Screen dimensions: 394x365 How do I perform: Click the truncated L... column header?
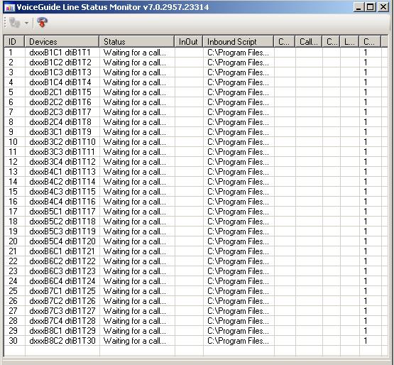(349, 41)
